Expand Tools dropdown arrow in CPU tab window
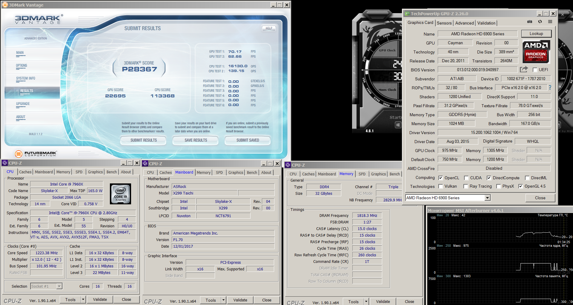The image size is (573, 305). point(83,300)
